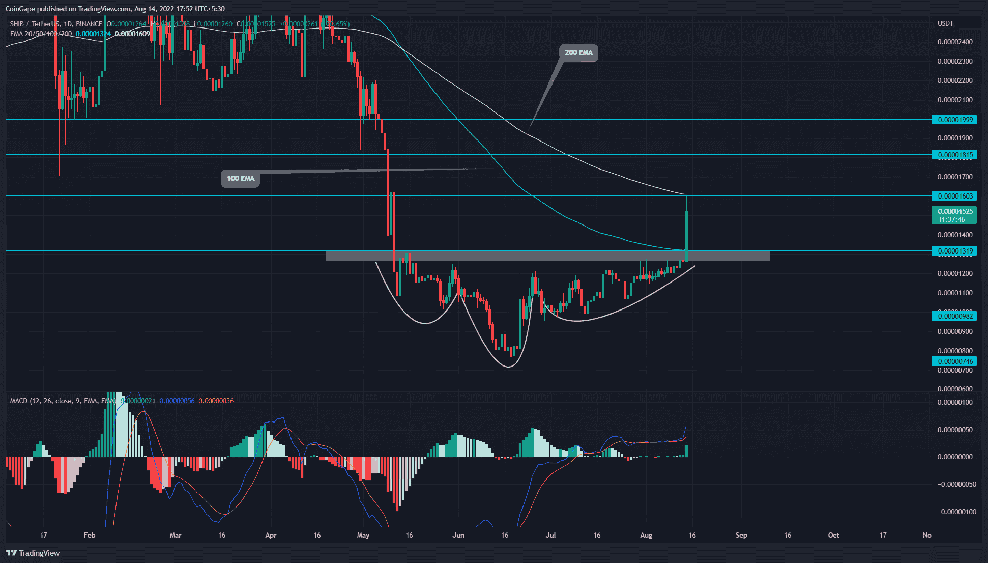The height and width of the screenshot is (563, 988).
Task: Click the 100 EMA callout label
Action: 241,178
